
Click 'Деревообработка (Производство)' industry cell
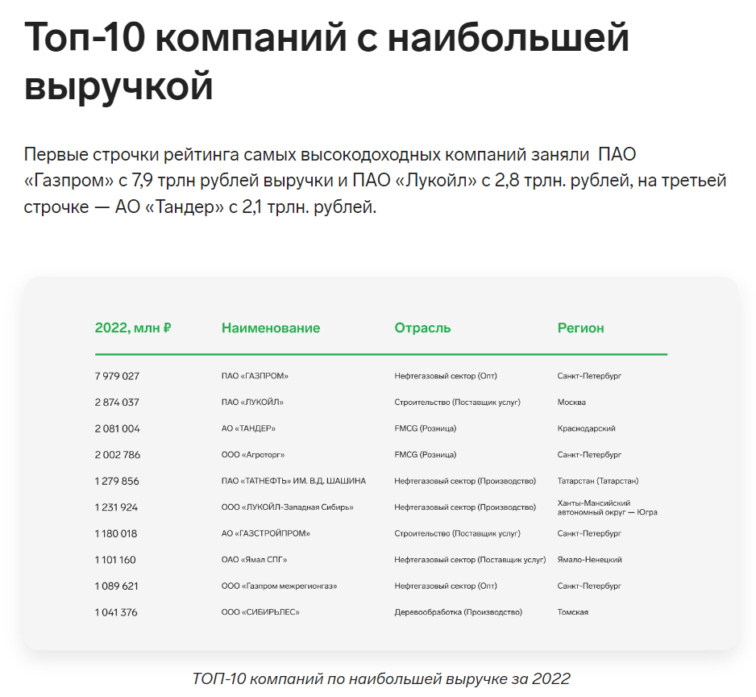coord(458,612)
